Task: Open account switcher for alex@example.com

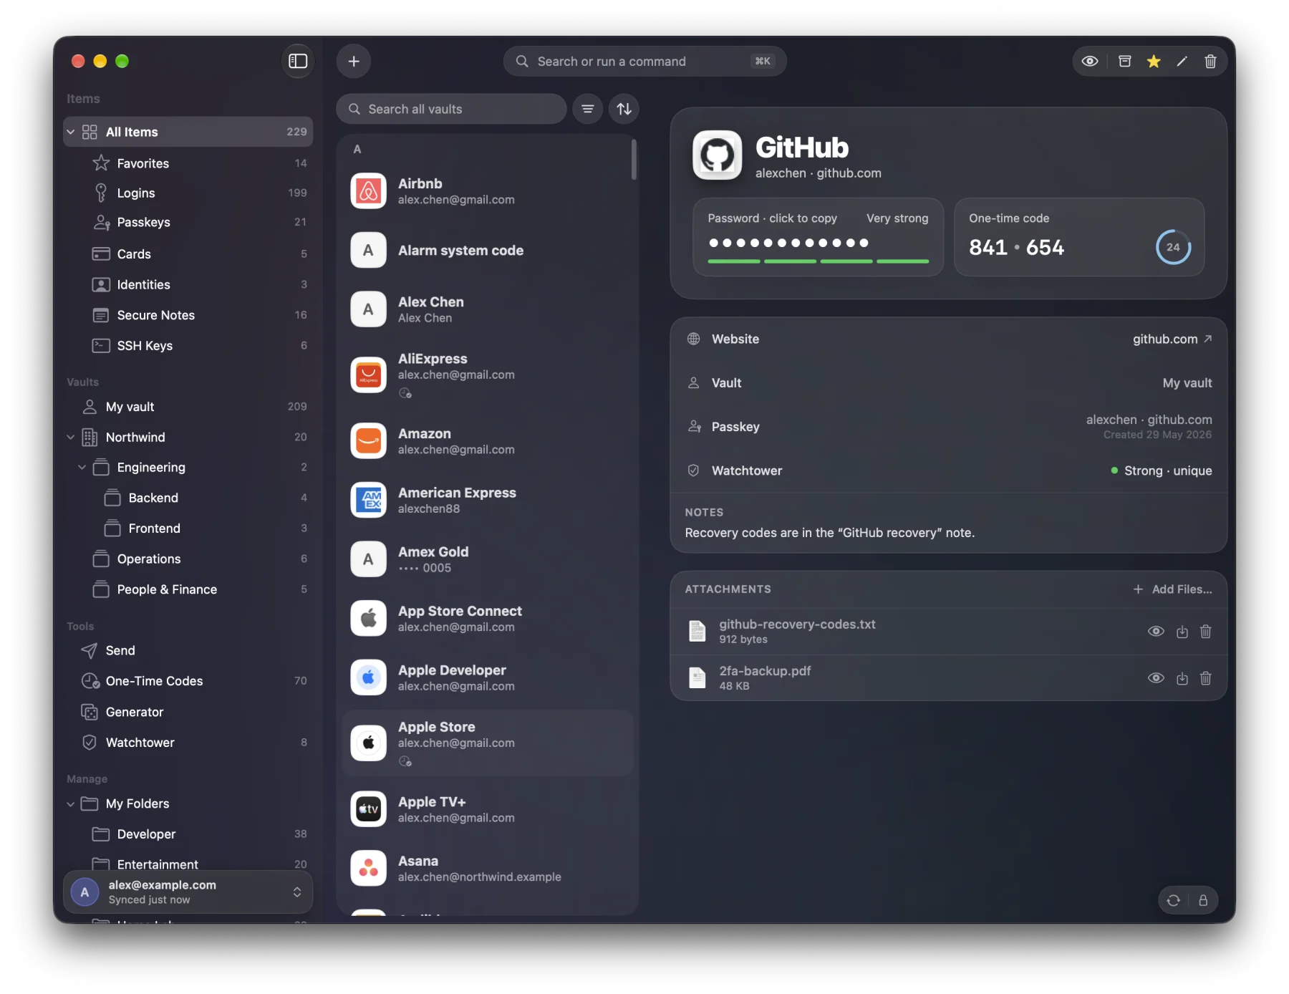Action: [x=188, y=892]
